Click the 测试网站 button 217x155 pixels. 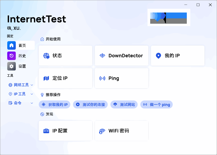coord(124,104)
